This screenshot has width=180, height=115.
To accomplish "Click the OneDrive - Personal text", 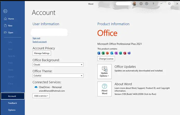I will click(50, 87).
